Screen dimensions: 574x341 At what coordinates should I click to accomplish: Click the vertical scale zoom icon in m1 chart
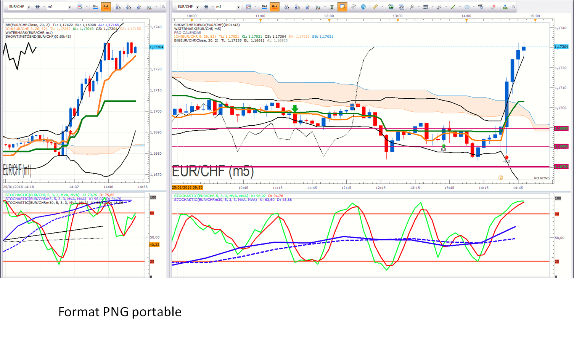click(150, 7)
